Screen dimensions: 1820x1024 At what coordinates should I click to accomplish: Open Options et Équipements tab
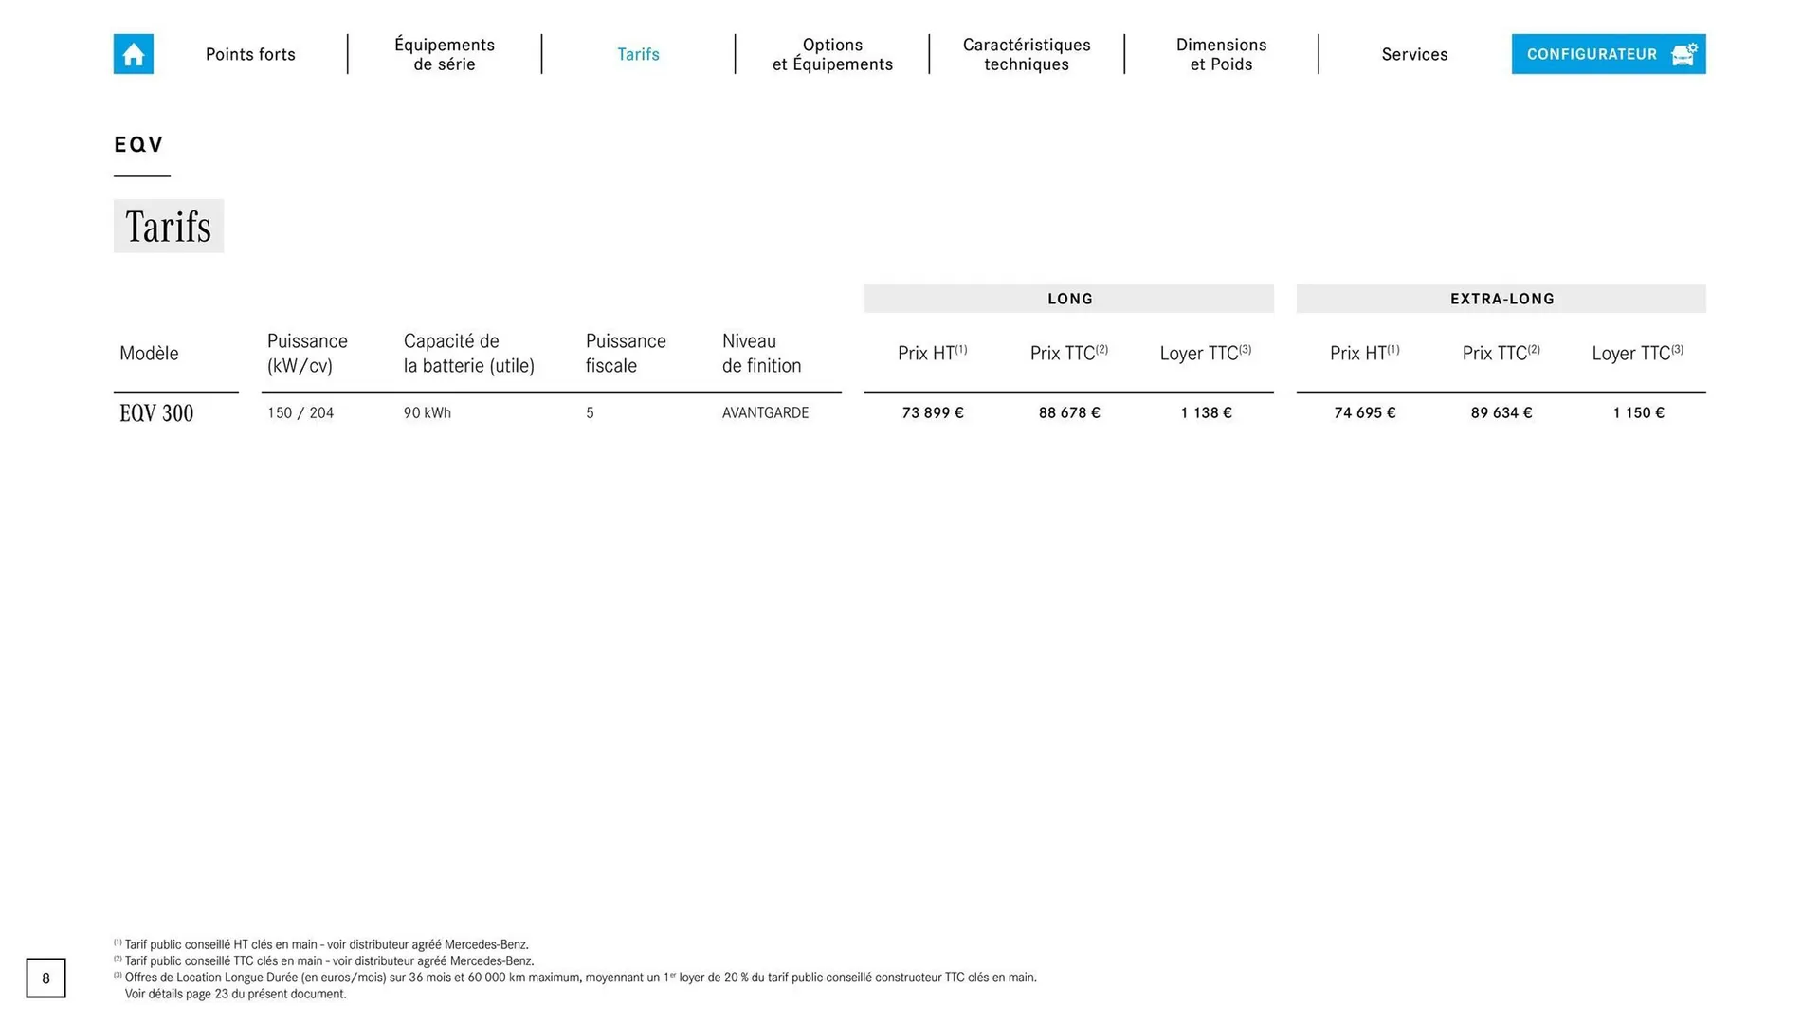(x=832, y=54)
